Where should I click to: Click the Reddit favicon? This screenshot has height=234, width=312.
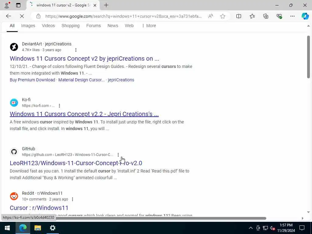[x=14, y=196]
